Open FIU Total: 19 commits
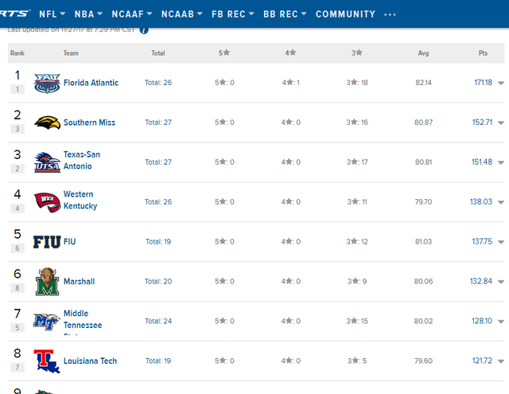The height and width of the screenshot is (394, 509). pyautogui.click(x=158, y=242)
